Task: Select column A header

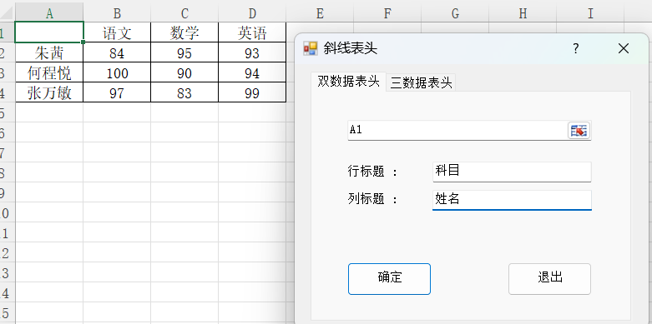Action: (x=49, y=13)
